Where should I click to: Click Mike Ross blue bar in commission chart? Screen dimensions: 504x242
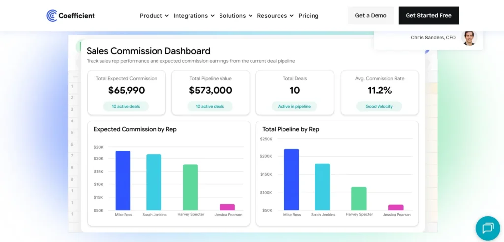pos(123,181)
